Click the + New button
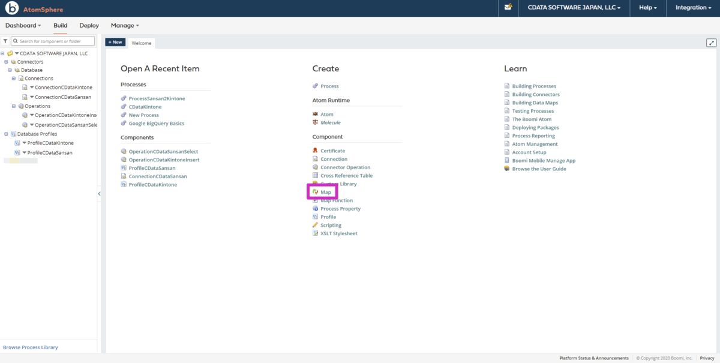720x363 pixels. pos(115,42)
